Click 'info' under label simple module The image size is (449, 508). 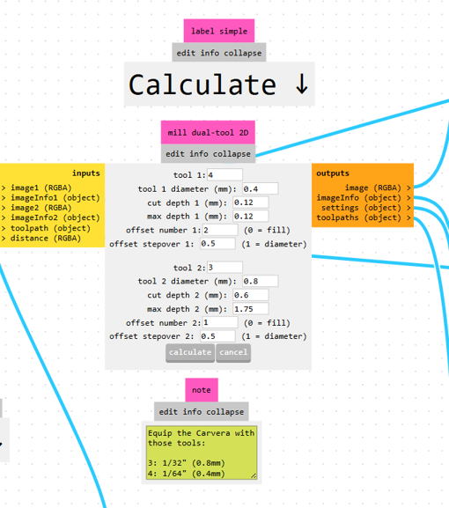[210, 53]
